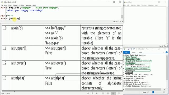This screenshot has height=95, width=169.
Task: Open the Window menu in the untitled editor
Action: coord(151,5)
